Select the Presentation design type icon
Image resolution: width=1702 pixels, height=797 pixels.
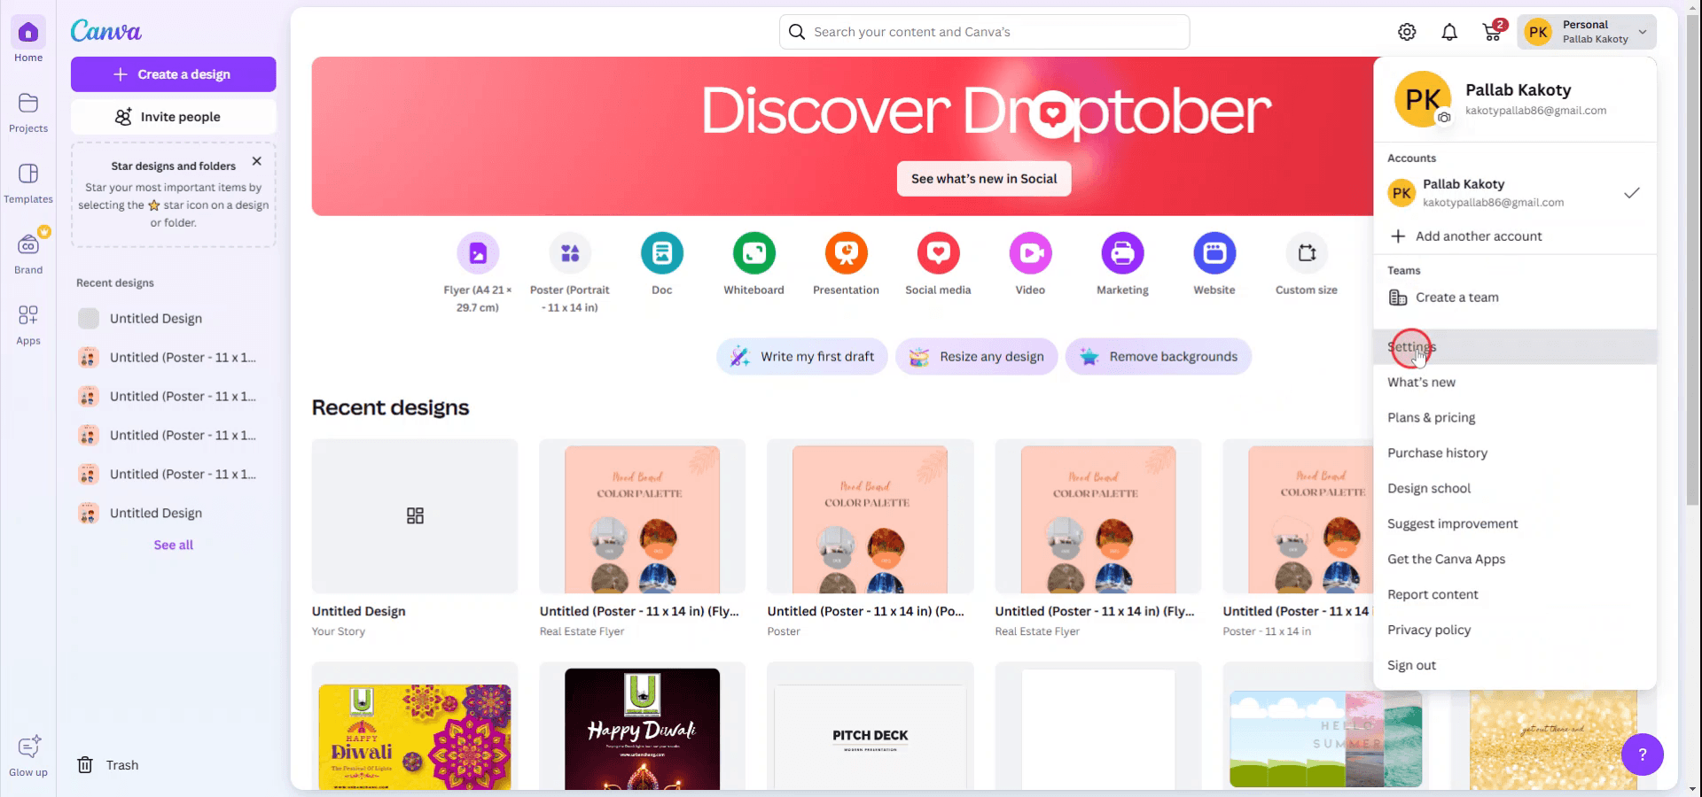(847, 253)
